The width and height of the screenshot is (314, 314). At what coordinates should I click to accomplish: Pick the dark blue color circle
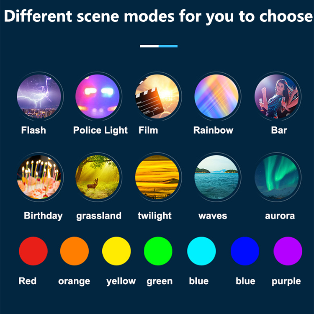tap(245, 251)
